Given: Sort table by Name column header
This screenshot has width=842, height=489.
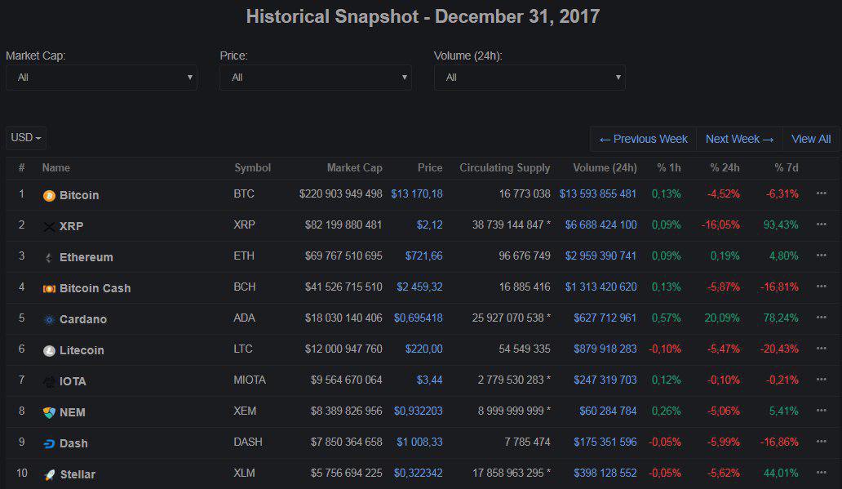Looking at the screenshot, I should point(55,167).
